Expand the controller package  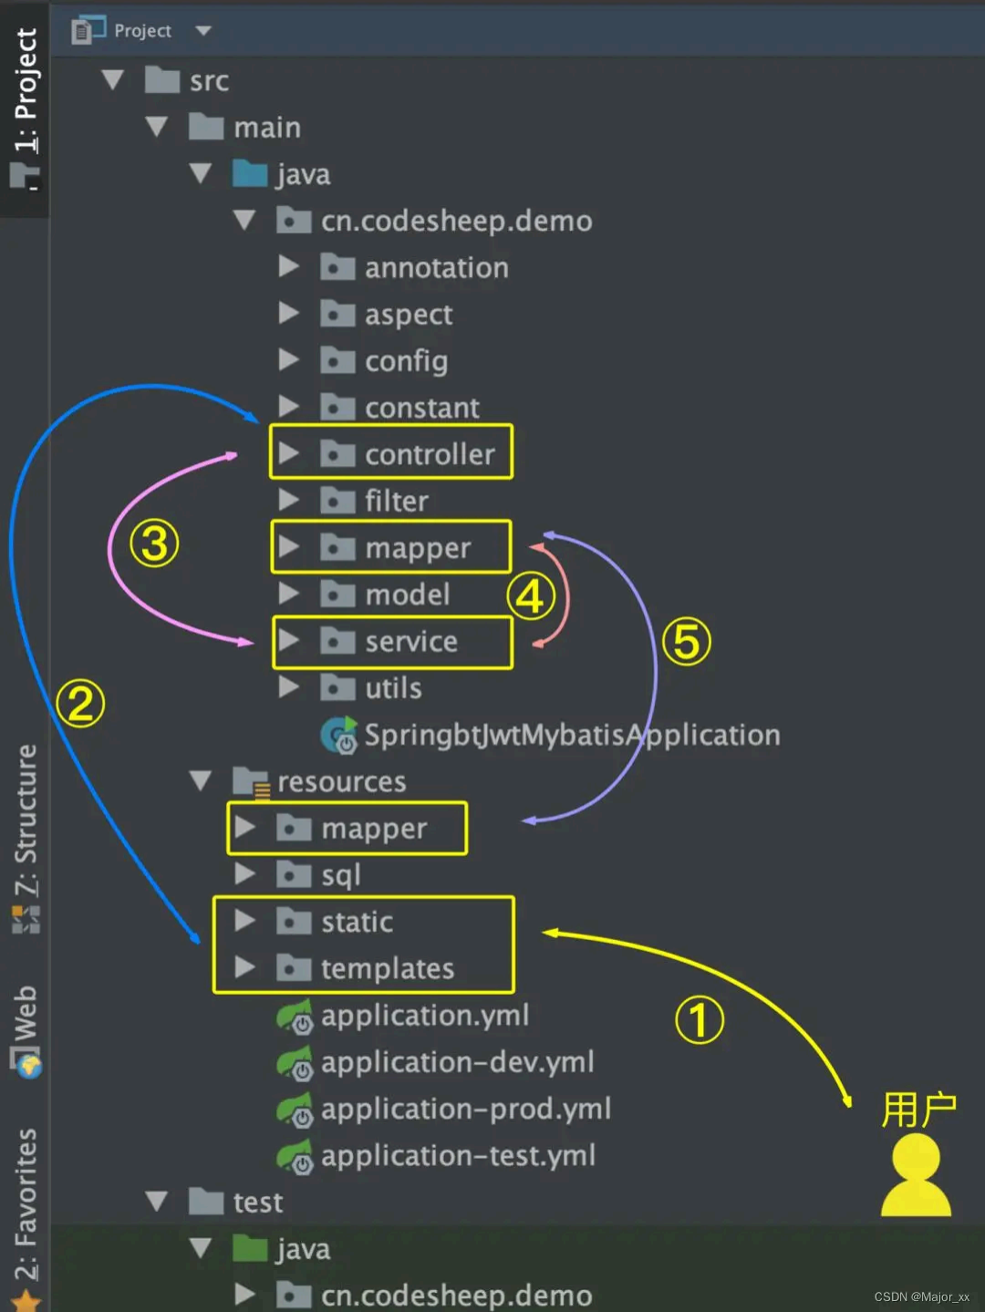288,453
